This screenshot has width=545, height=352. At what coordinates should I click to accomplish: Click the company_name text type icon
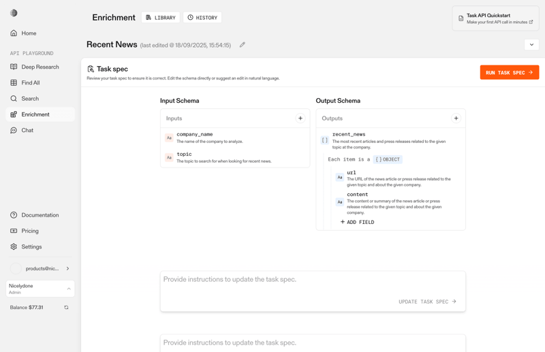click(x=169, y=138)
